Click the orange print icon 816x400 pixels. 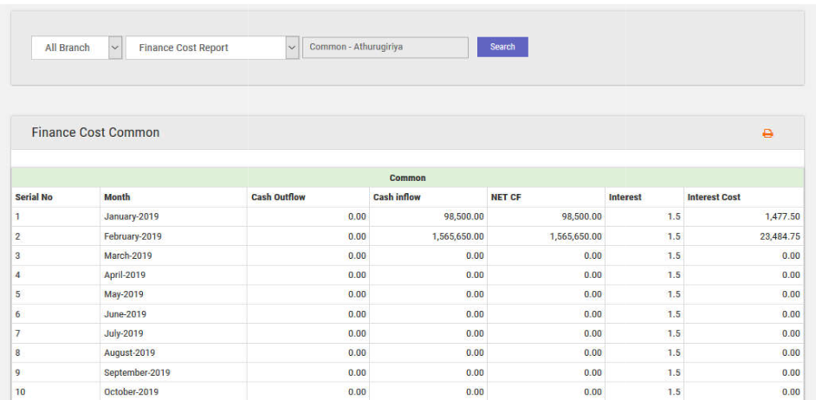(767, 133)
